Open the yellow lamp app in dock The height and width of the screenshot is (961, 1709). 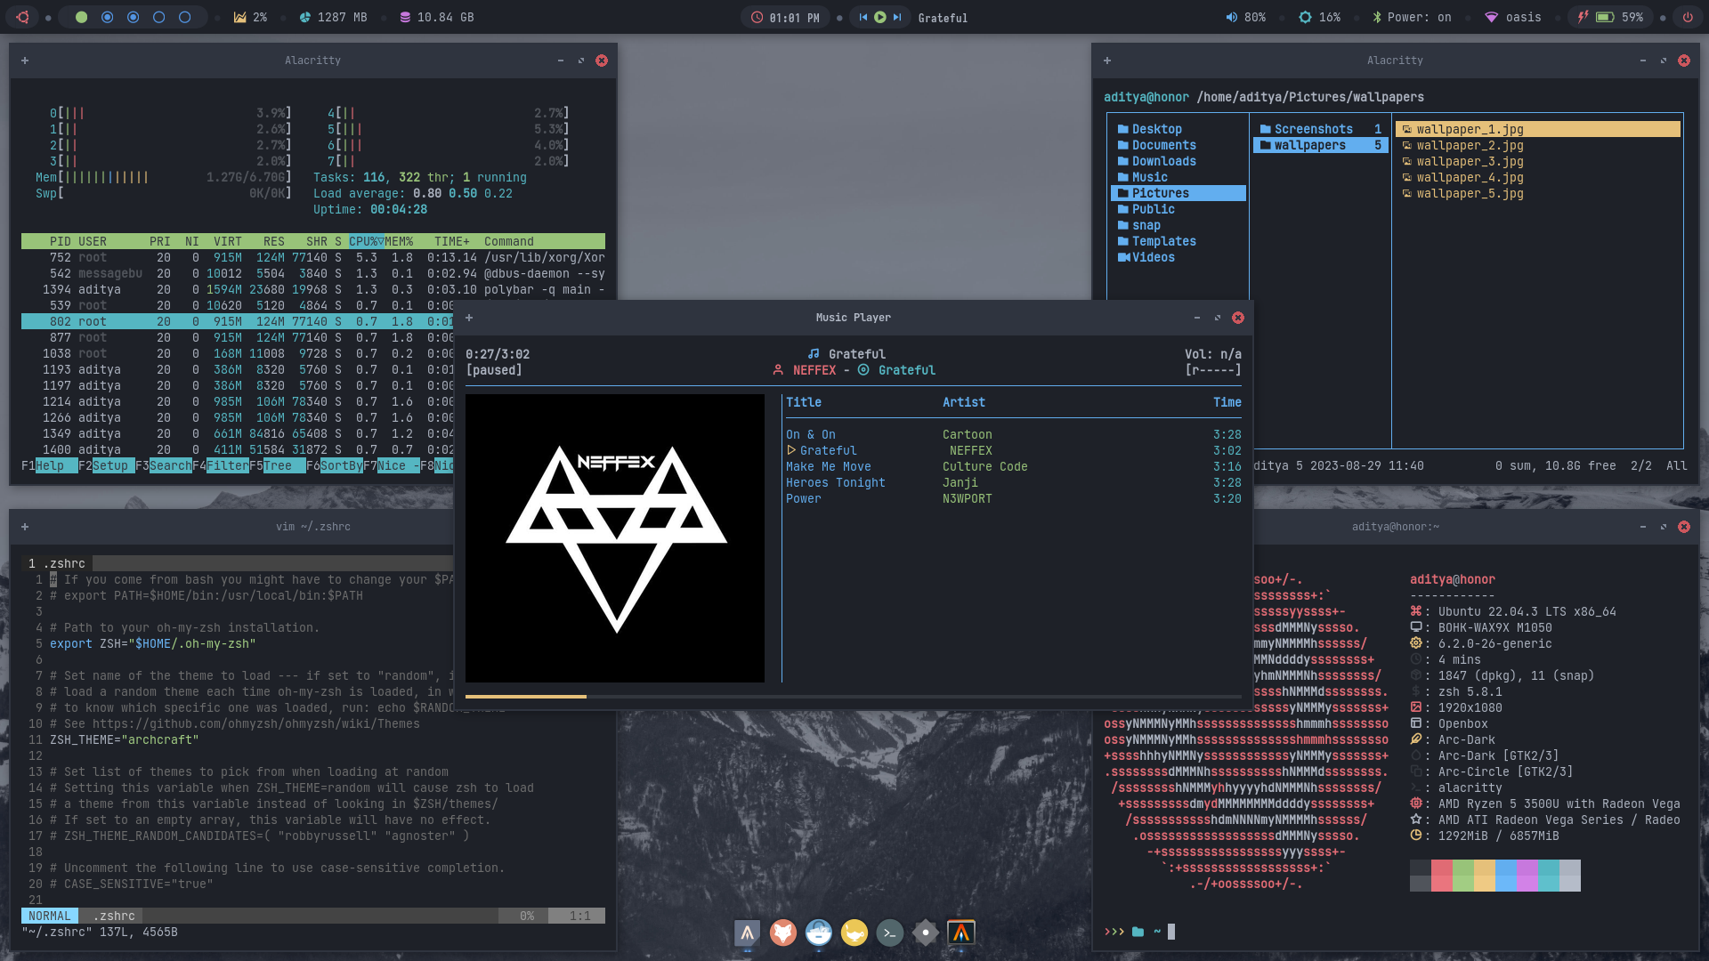854,933
